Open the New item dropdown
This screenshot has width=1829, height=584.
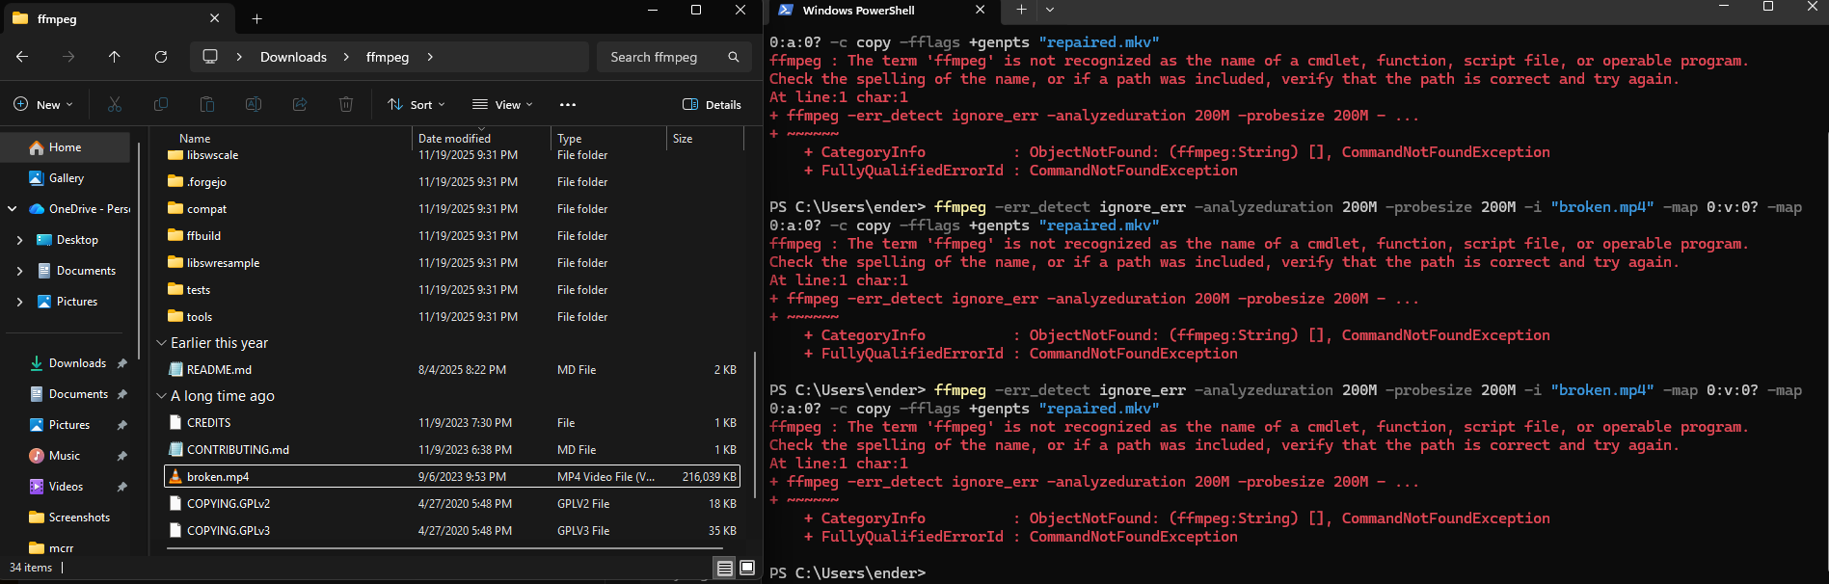click(x=43, y=104)
